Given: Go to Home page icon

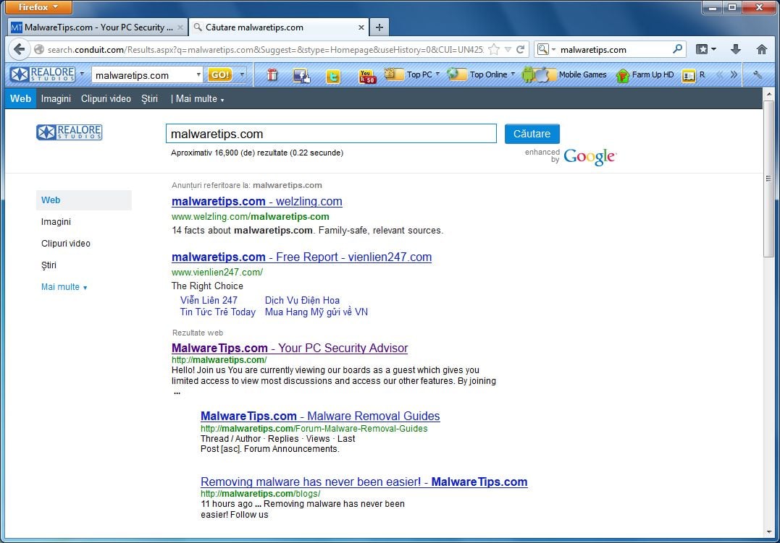Looking at the screenshot, I should (761, 48).
